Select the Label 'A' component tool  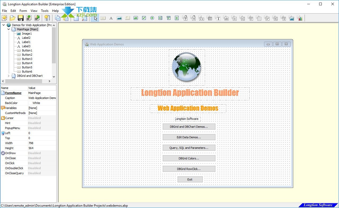click(x=111, y=18)
